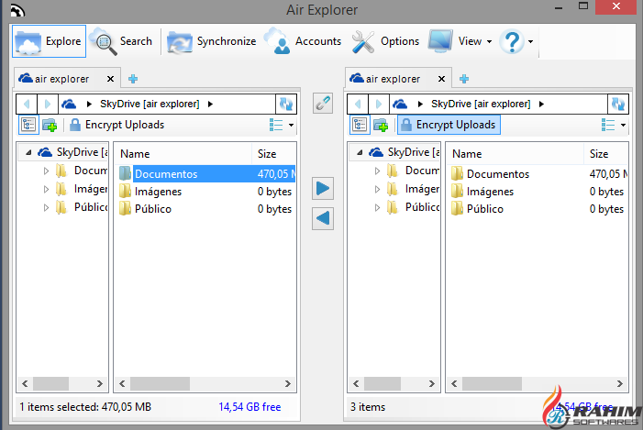Select Documentos row in left file list
The width and height of the screenshot is (643, 430).
206,174
